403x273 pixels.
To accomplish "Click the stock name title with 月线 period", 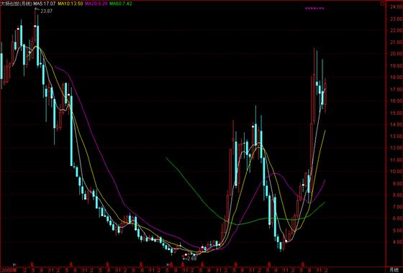I will [x=16, y=4].
